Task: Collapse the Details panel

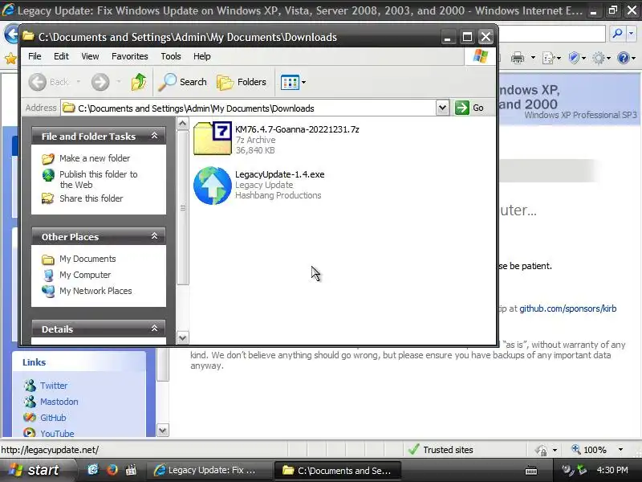Action: click(154, 329)
